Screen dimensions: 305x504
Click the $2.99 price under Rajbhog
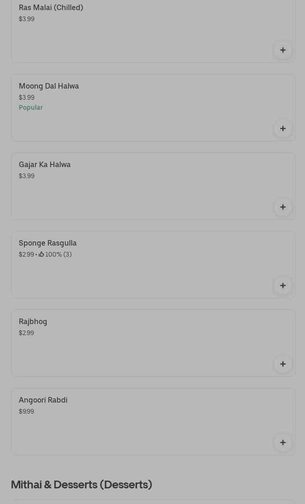click(x=26, y=333)
